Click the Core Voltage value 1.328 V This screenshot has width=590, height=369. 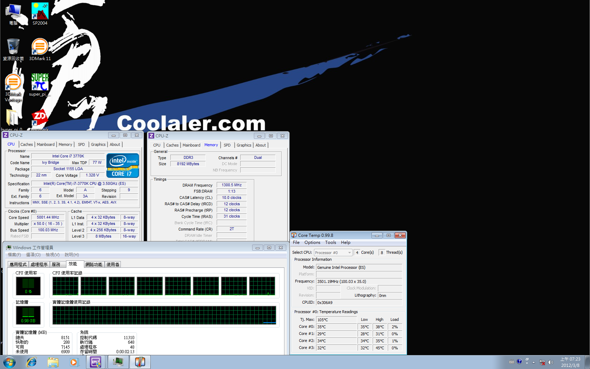tap(92, 175)
